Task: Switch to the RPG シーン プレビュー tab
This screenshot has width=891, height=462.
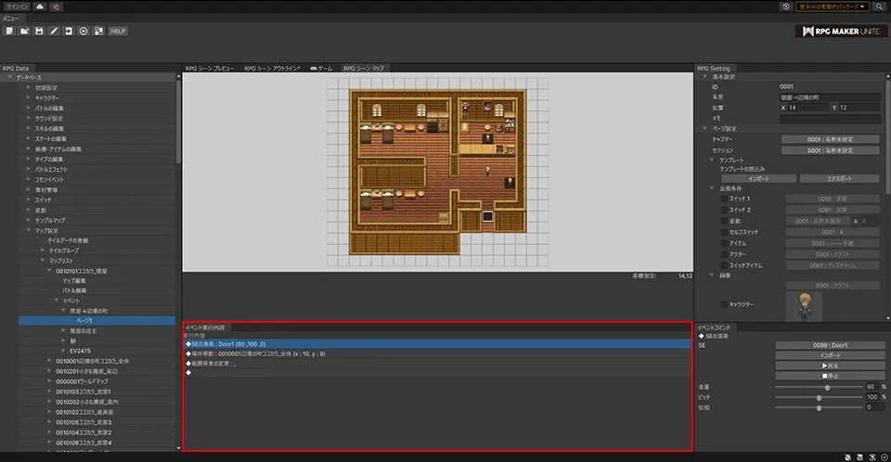Action: point(210,69)
